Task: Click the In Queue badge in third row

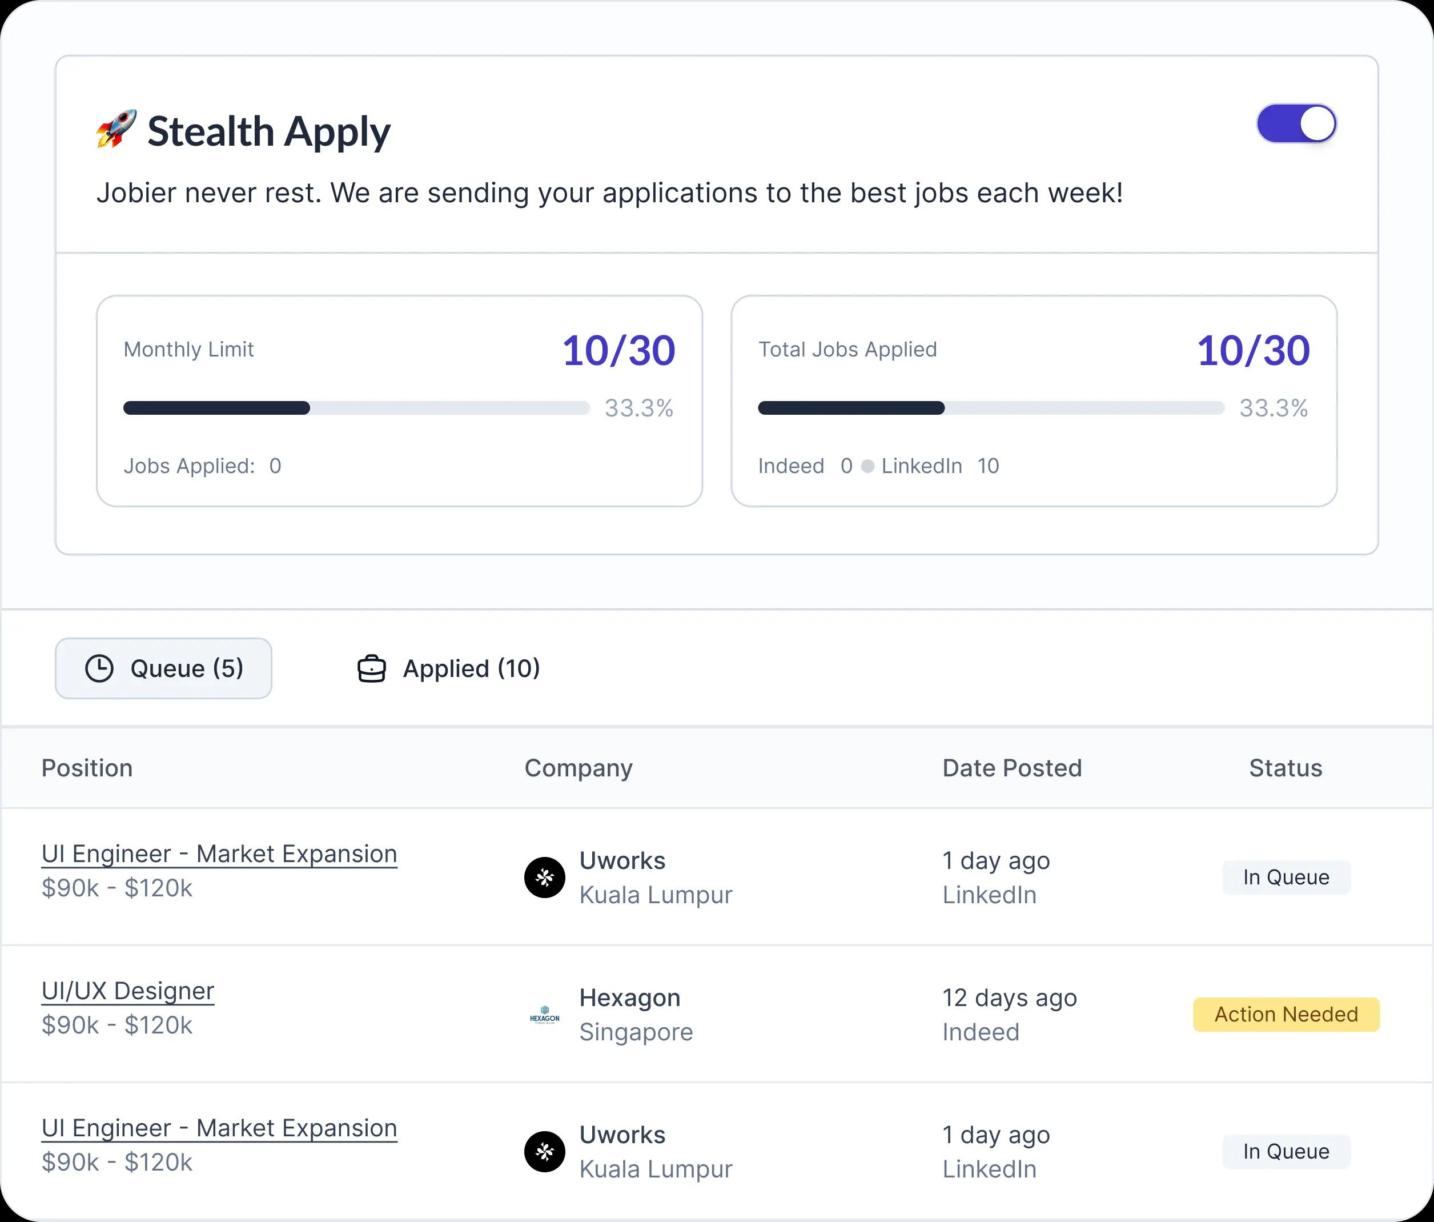Action: pos(1286,1151)
